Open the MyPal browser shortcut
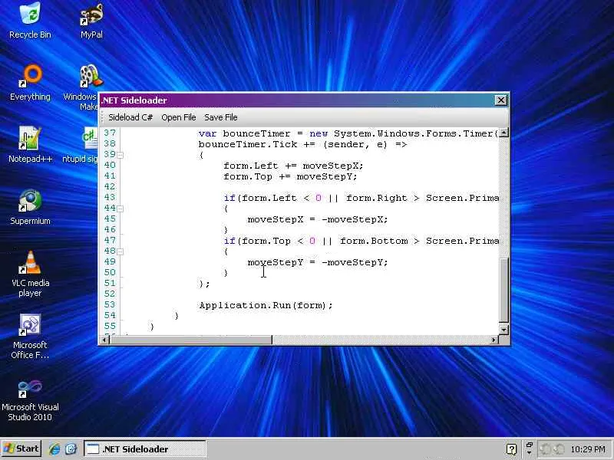The width and height of the screenshot is (614, 460). pyautogui.click(x=91, y=21)
